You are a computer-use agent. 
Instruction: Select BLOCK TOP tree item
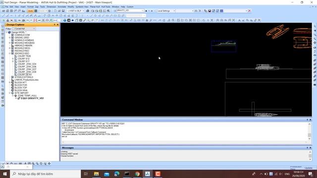point(21,88)
